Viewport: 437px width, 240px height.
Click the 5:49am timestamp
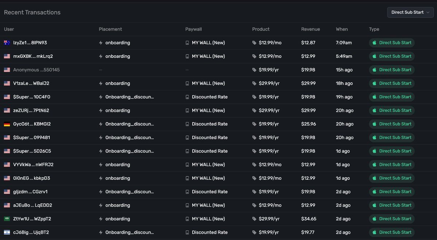[344, 56]
